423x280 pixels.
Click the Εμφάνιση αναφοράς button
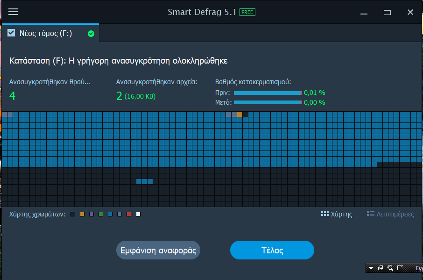tap(158, 250)
